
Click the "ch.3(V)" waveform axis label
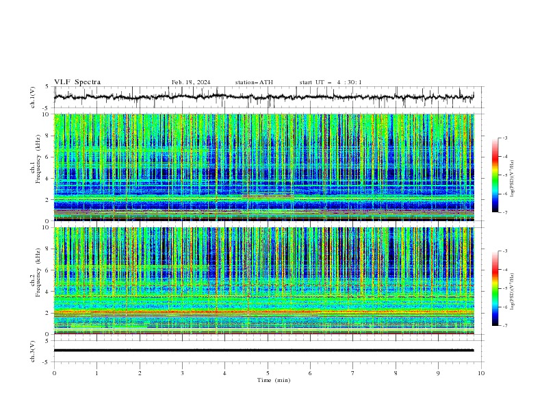click(32, 351)
